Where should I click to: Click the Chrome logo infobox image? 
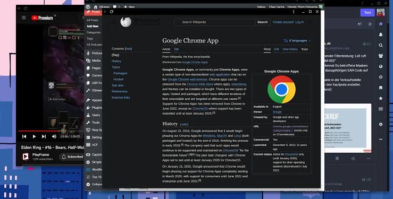281,89
